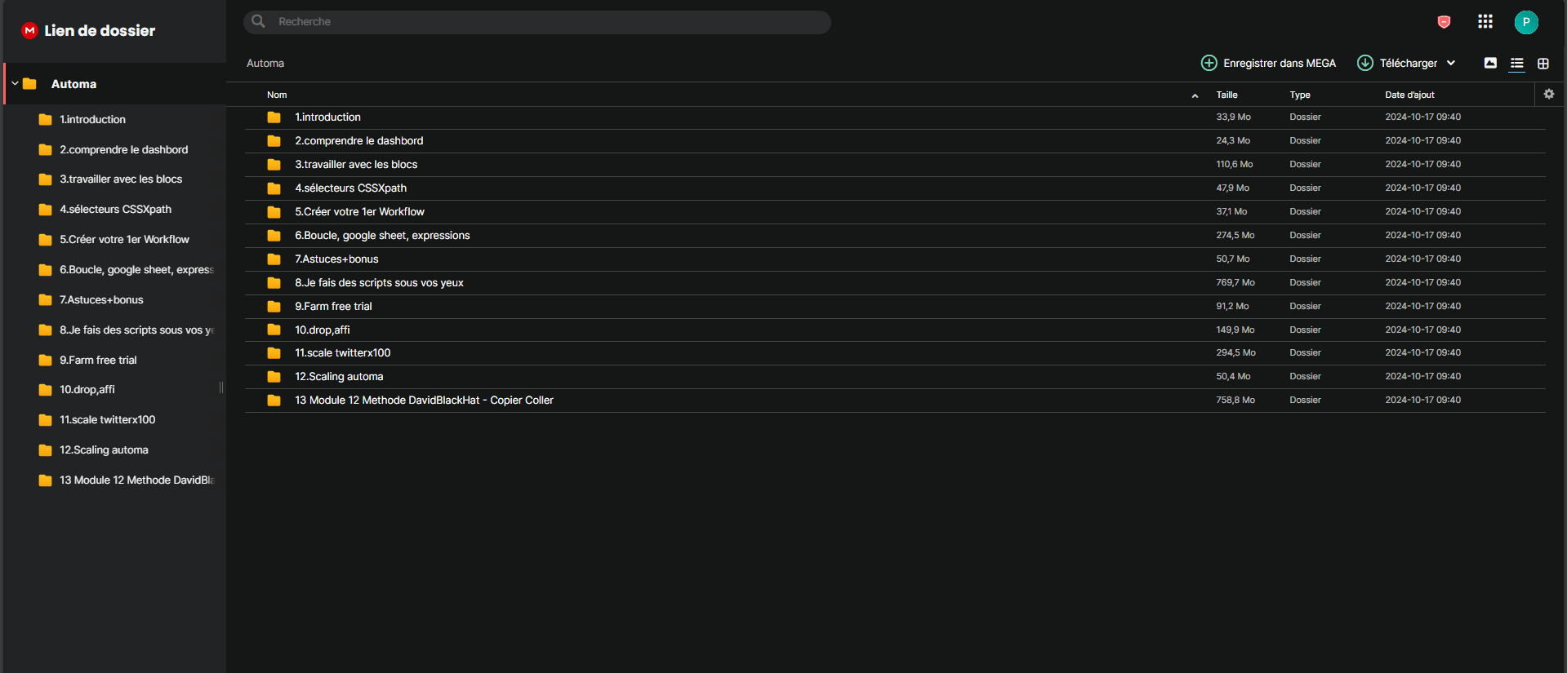This screenshot has height=673, width=1567.
Task: Click the Automa root folder icon in sidebar
Action: point(30,84)
